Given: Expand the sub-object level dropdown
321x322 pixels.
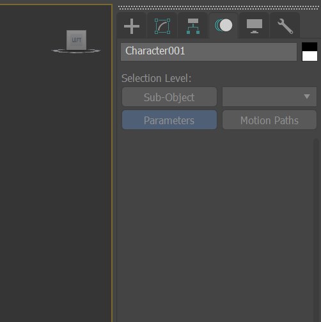Looking at the screenshot, I should (x=269, y=97).
